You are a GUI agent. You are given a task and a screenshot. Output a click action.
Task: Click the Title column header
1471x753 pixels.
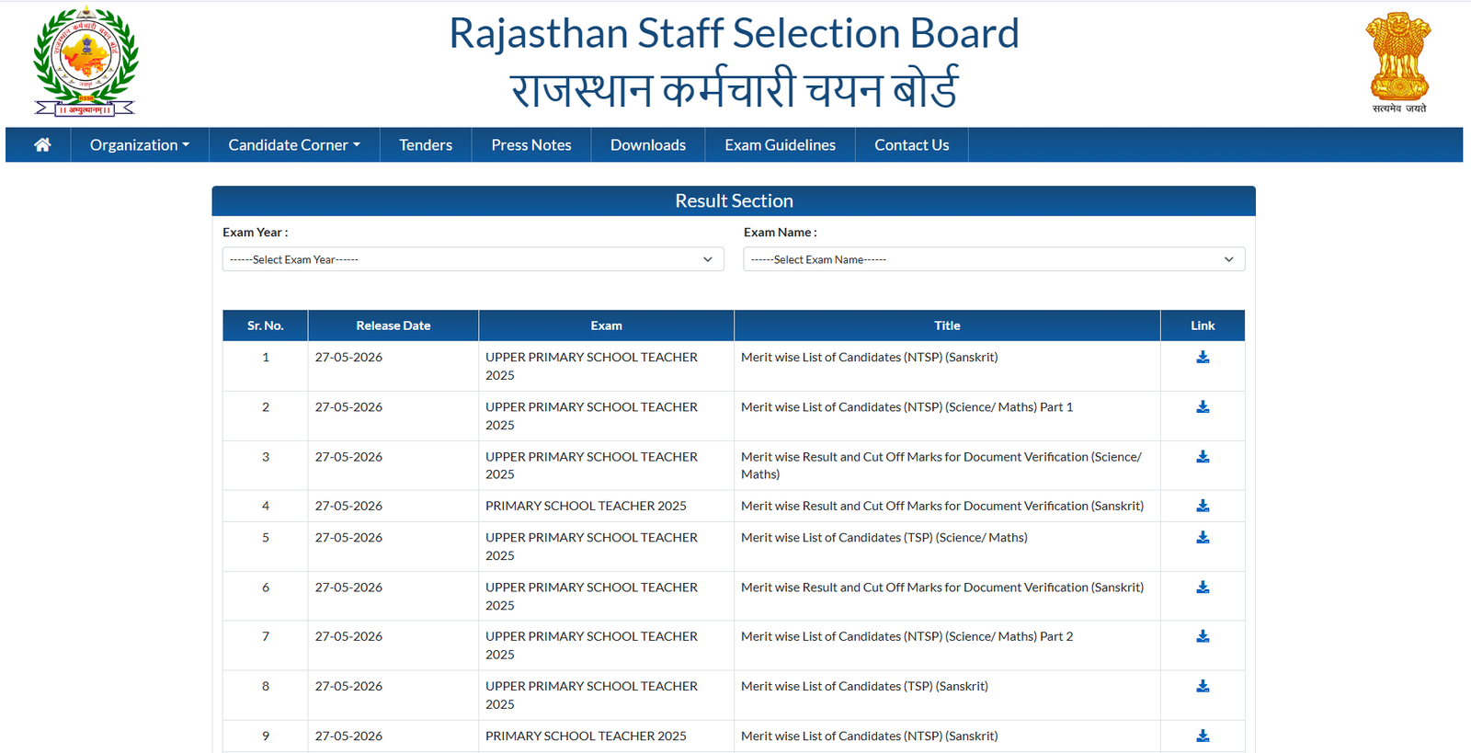947,325
